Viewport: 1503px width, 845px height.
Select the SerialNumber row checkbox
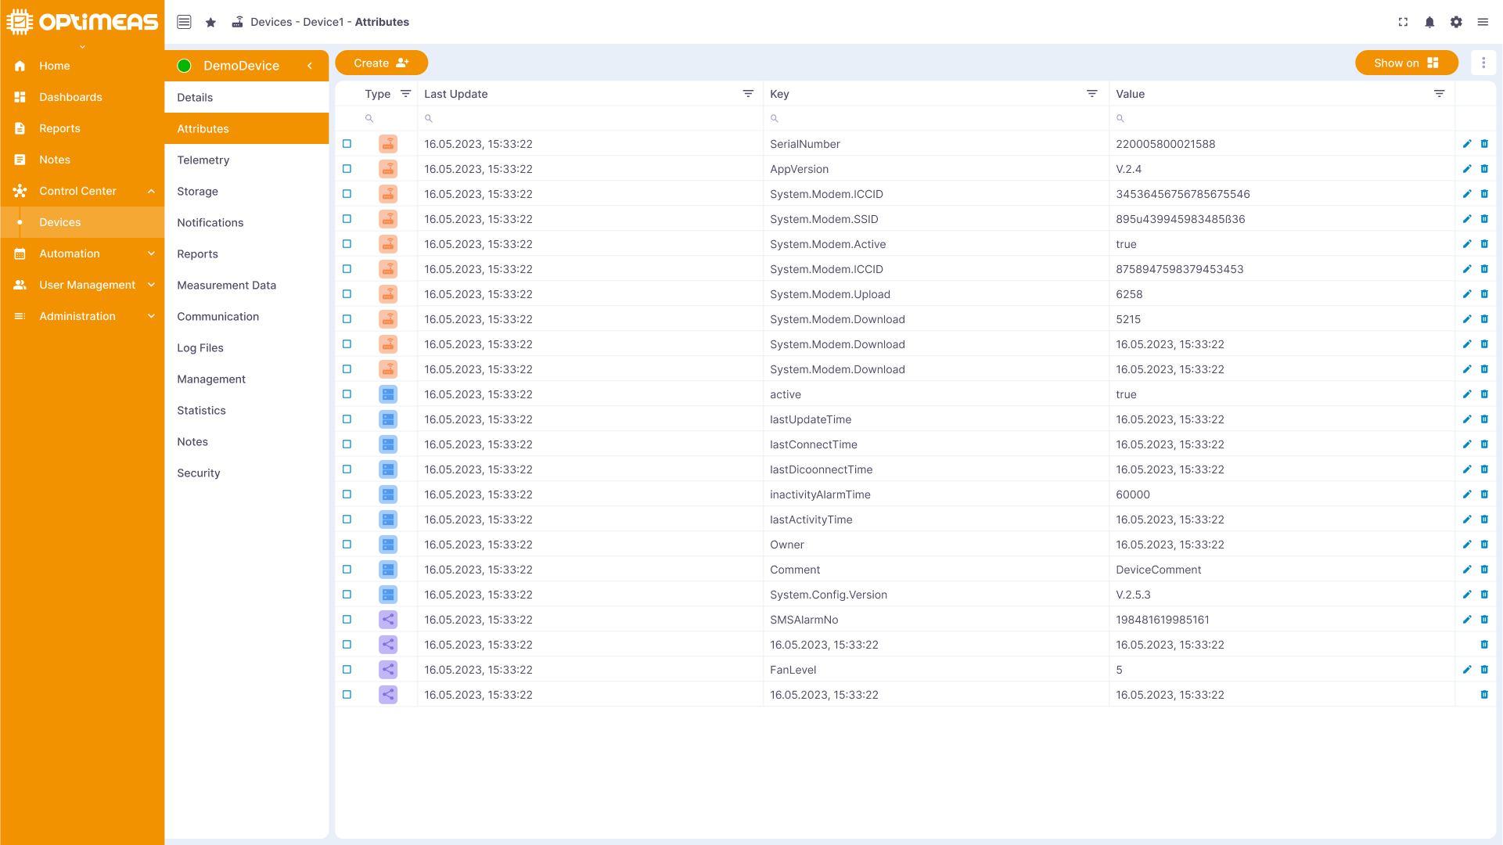pos(347,144)
